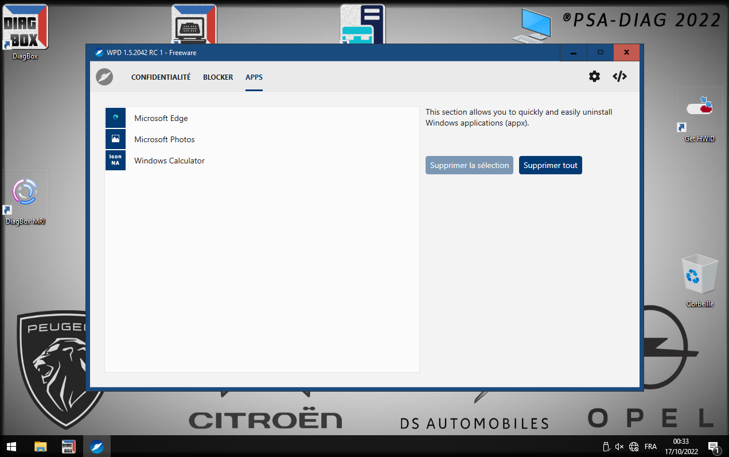Select the Microsoft Photos app icon
Viewport: 729px width, 457px height.
[115, 139]
